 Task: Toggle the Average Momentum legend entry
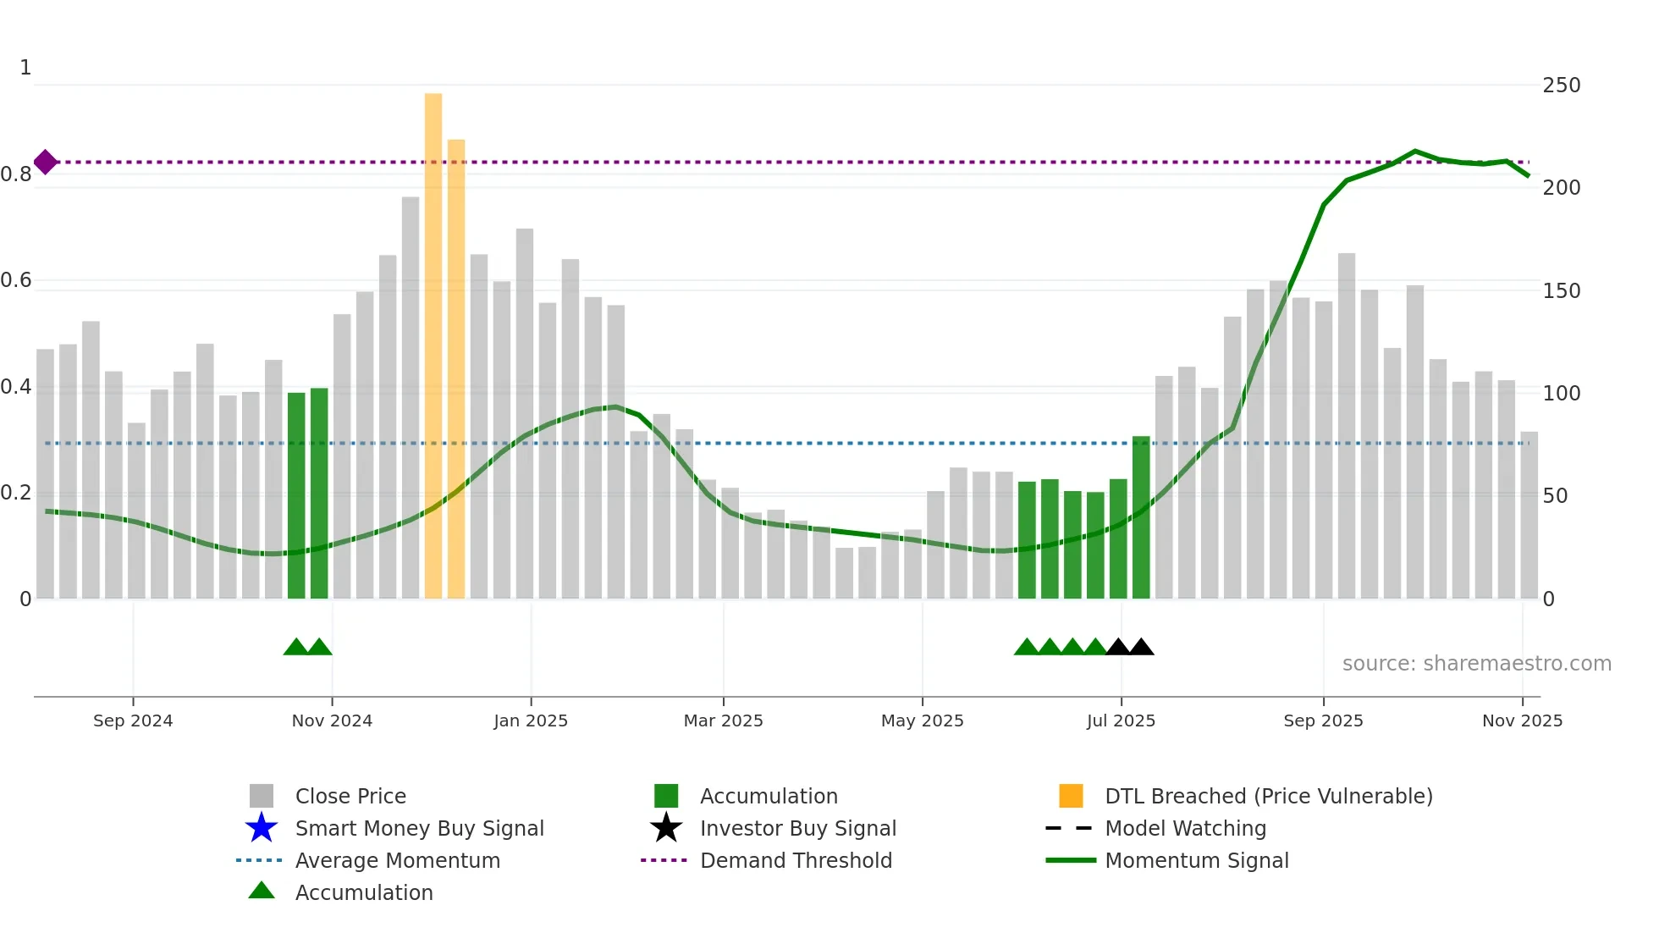coord(397,860)
